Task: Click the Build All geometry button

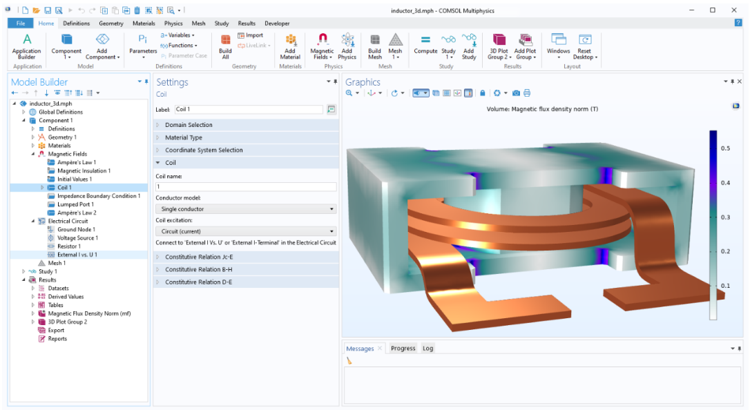Action: (x=225, y=47)
